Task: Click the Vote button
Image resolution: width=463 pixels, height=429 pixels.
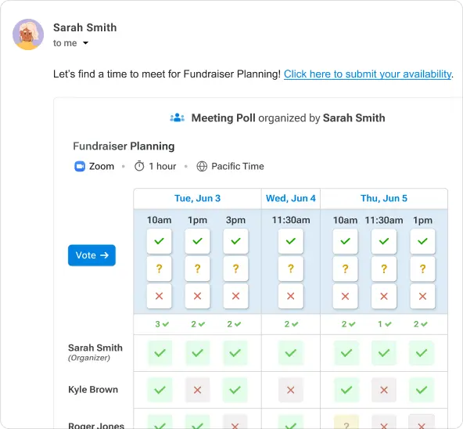Action: tap(92, 255)
